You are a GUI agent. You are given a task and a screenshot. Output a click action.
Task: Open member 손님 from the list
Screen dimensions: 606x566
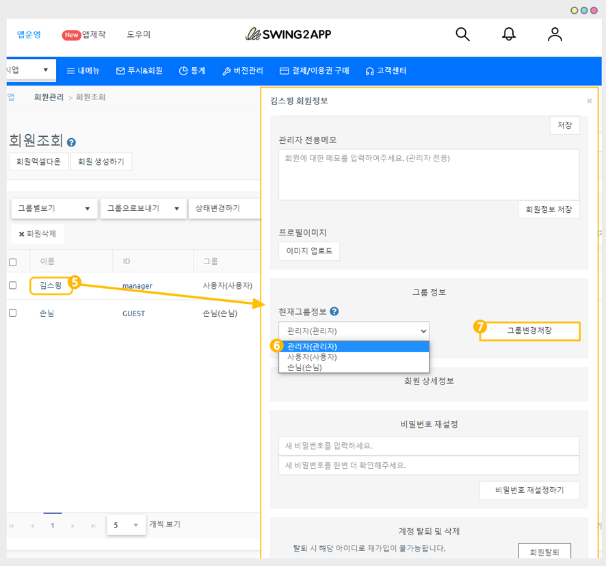[x=47, y=313]
